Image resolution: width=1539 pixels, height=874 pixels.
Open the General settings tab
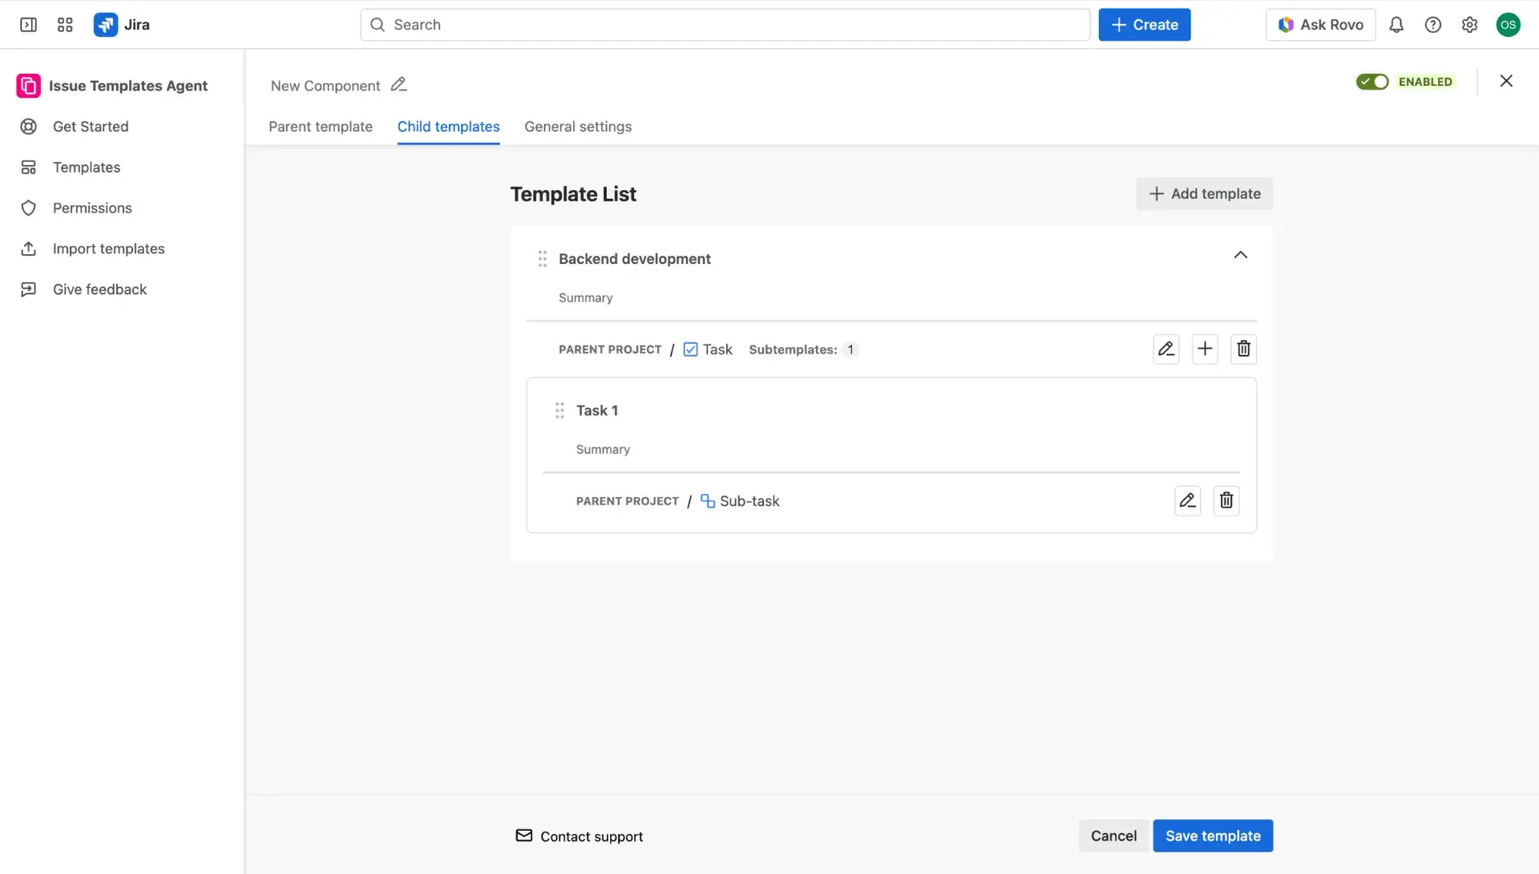[577, 127]
